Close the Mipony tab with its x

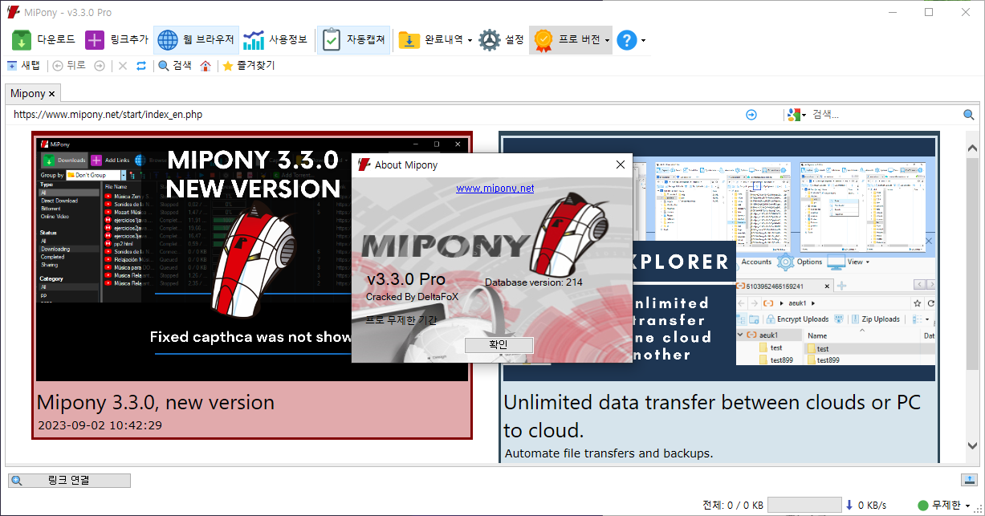[52, 94]
